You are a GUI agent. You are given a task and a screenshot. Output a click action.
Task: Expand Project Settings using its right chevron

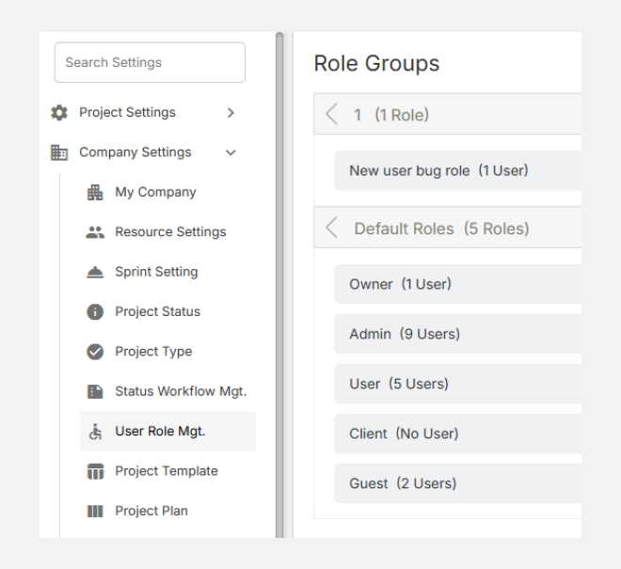(231, 113)
